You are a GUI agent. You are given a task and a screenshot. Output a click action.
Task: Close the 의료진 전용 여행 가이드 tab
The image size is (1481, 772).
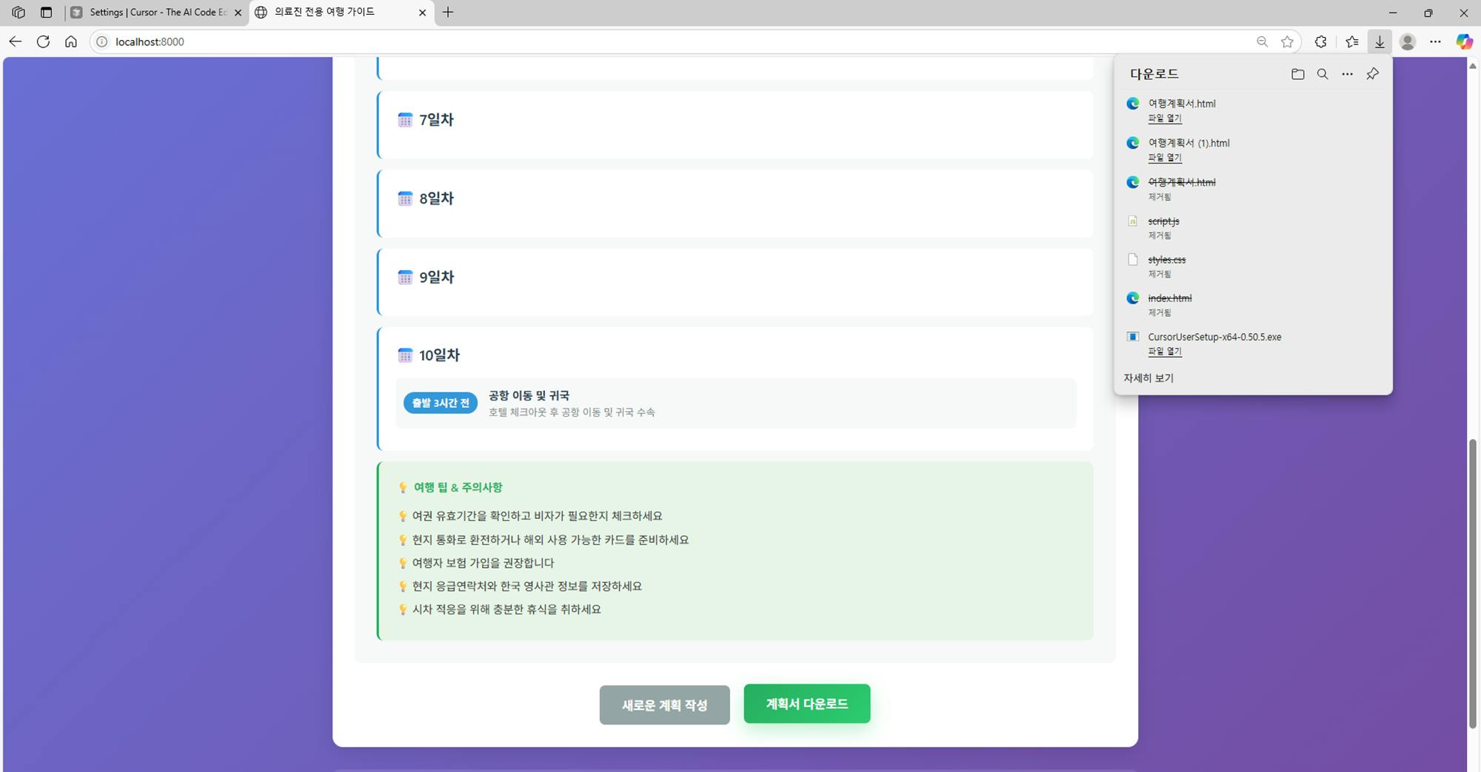pos(422,13)
